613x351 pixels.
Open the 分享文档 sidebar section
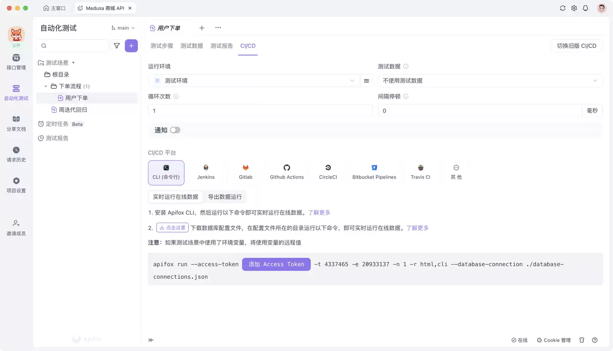coord(16,124)
